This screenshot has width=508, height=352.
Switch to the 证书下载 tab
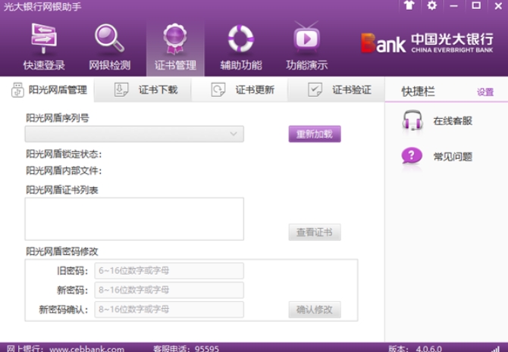pos(143,89)
